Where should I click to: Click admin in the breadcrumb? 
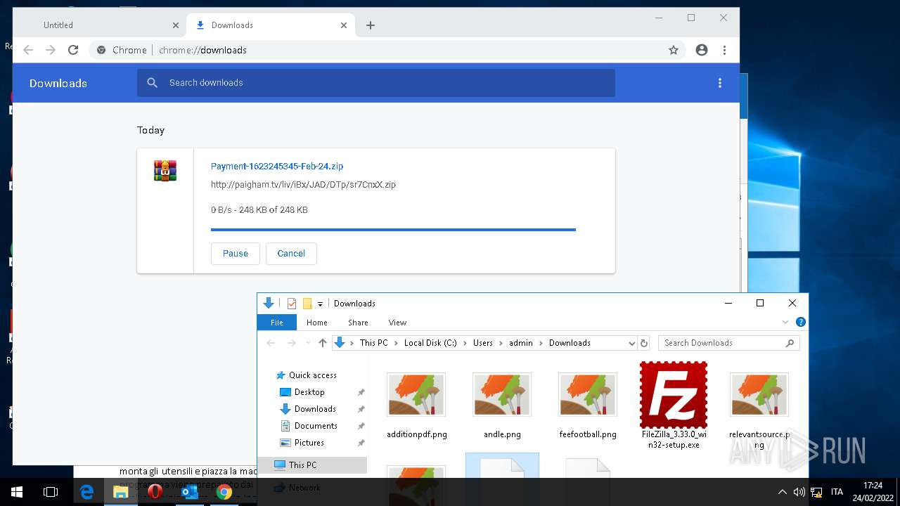pos(521,343)
